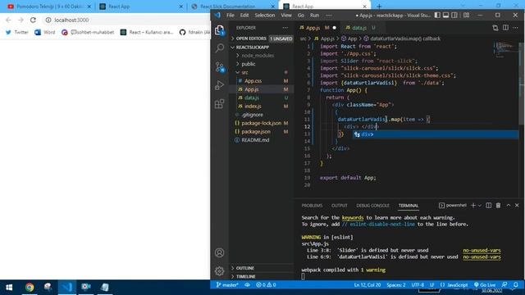This screenshot has height=295, width=525.
Task: Expand the Timeline section
Action: (261, 277)
